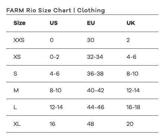Screen dimensions: 165x140
Task: Select US value 0-2 in XS row
Action: click(x=55, y=57)
